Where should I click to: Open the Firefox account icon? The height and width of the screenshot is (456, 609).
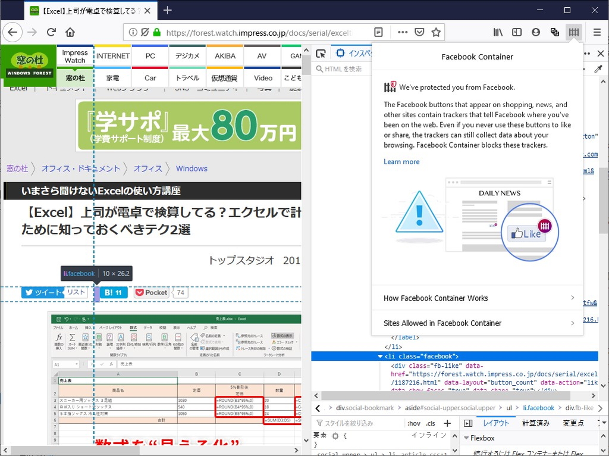click(x=536, y=33)
